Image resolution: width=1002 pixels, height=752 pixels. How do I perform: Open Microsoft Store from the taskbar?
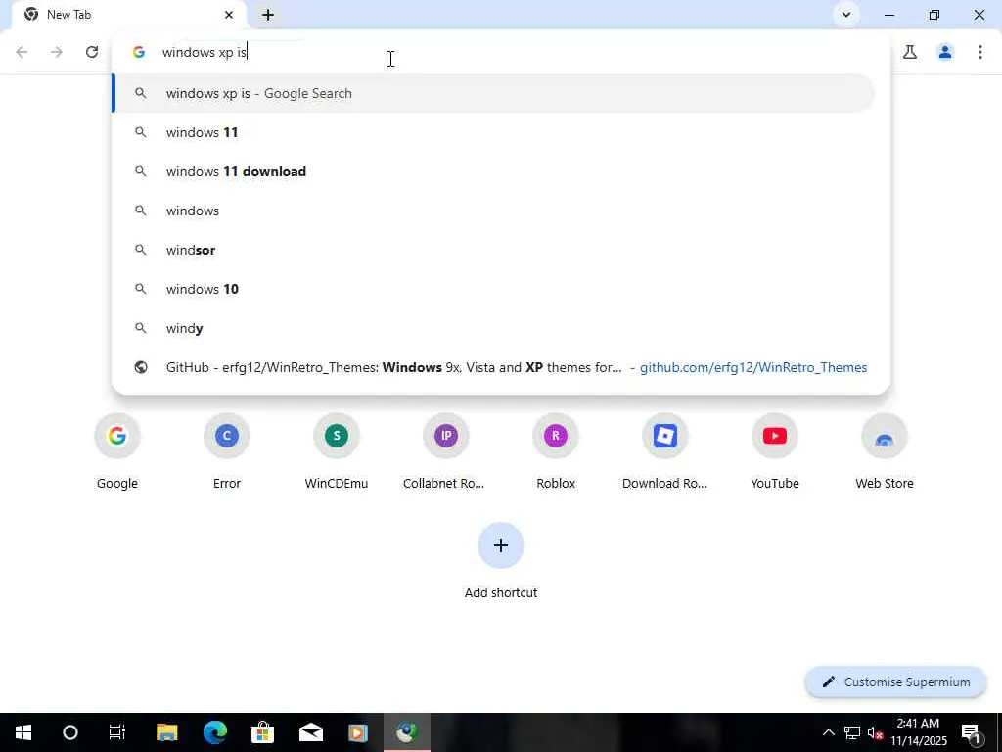tap(262, 732)
